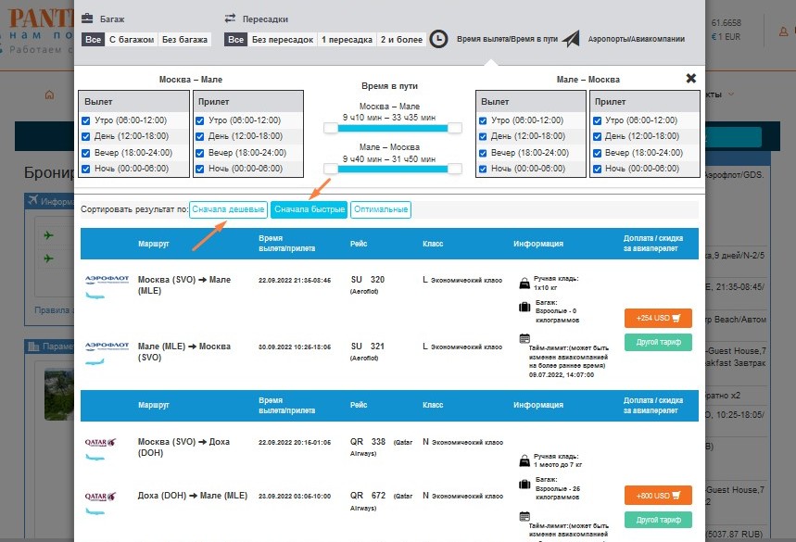
Task: Select the 'С багажом' baggage filter
Action: 131,40
